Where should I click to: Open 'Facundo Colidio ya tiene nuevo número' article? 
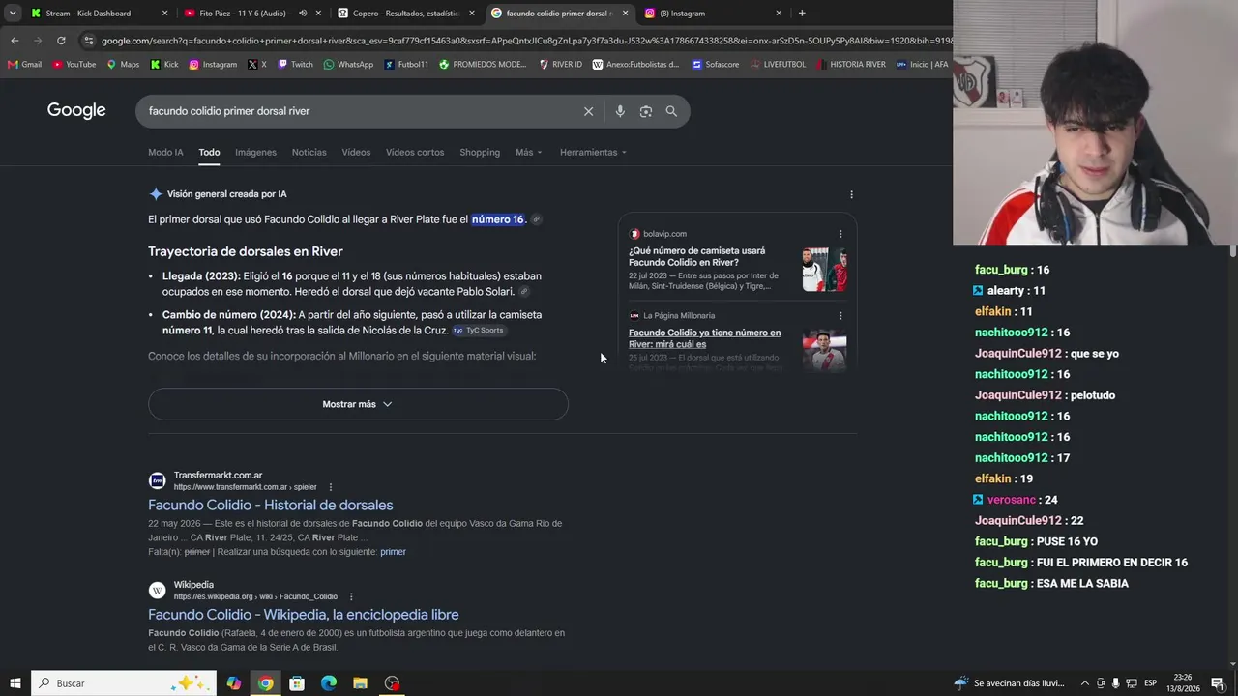704,338
